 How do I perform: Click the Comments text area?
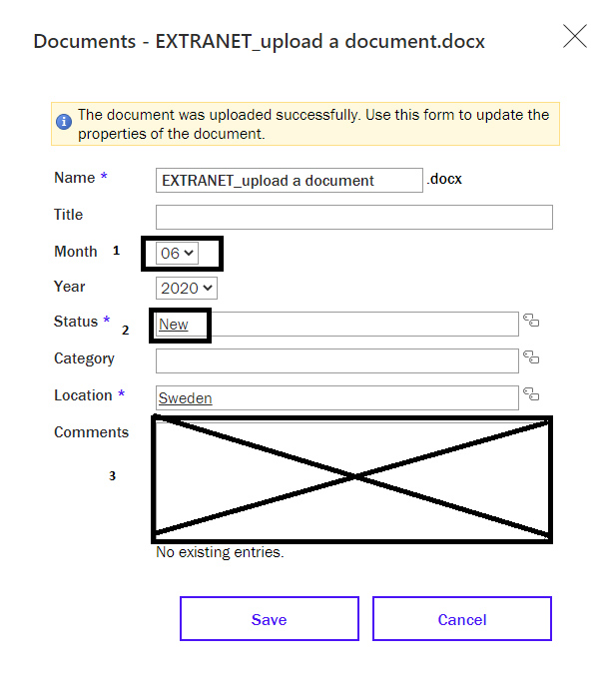(x=352, y=479)
